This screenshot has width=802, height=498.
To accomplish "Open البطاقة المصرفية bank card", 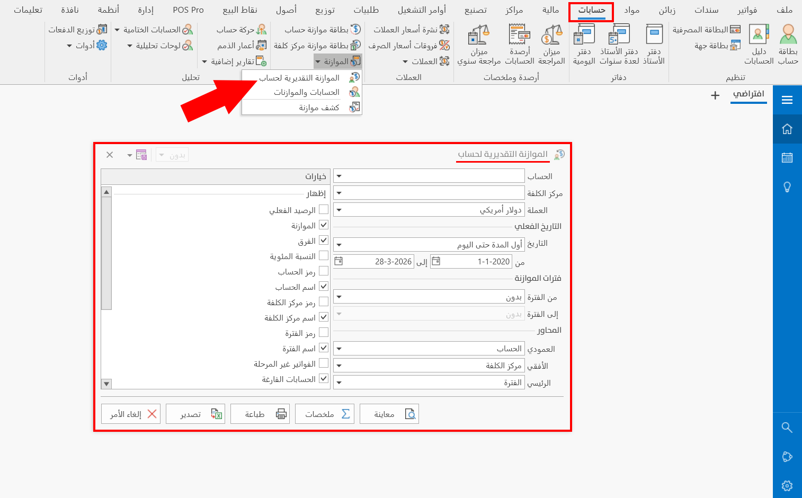I will pos(707,30).
